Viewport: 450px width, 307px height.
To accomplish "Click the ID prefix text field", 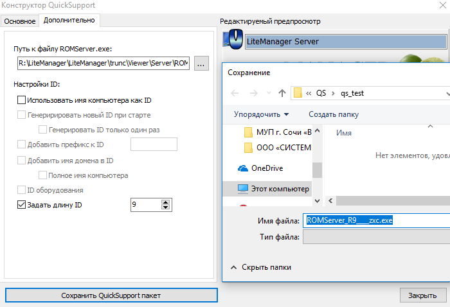I will [154, 144].
